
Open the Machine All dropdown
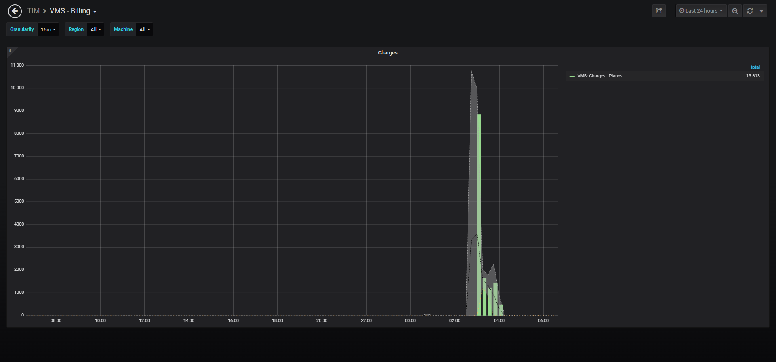click(x=145, y=29)
